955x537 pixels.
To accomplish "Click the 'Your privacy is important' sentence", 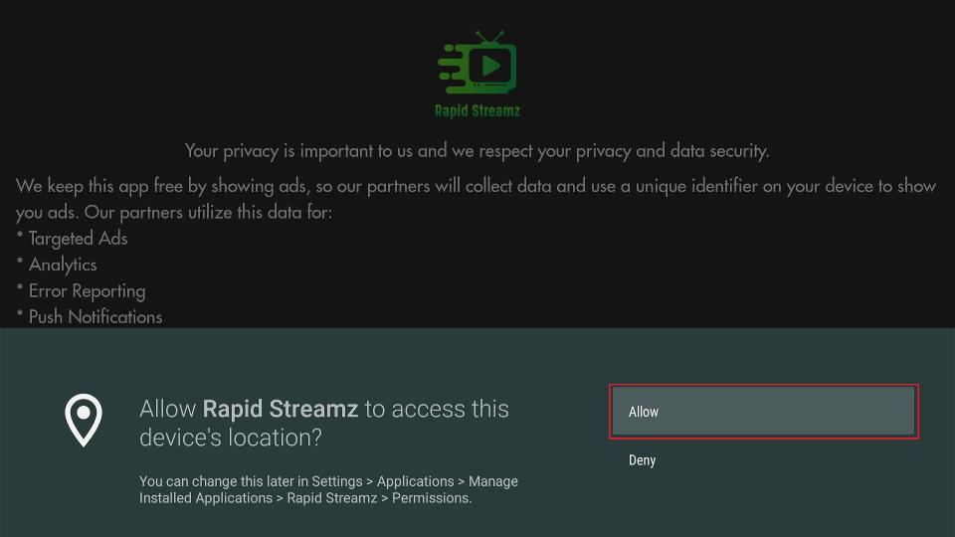I will pos(477,150).
